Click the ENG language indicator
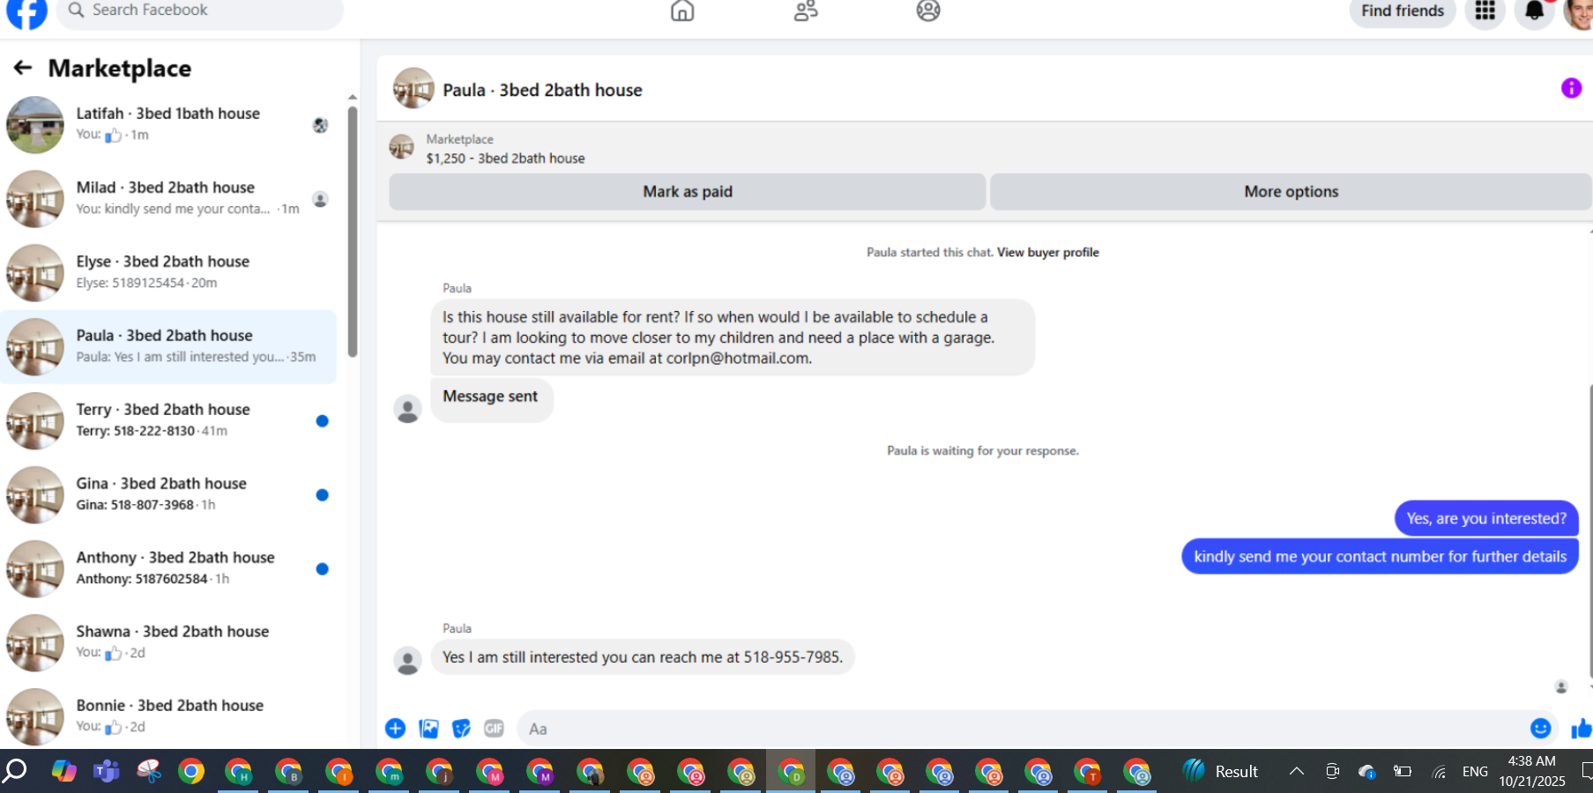Viewport: 1593px width, 793px height. click(1475, 772)
